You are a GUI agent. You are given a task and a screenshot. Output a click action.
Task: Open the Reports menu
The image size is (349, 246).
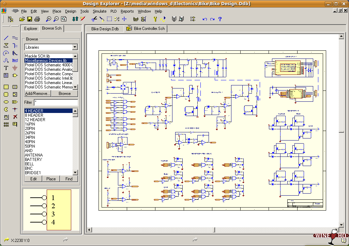[x=127, y=11]
